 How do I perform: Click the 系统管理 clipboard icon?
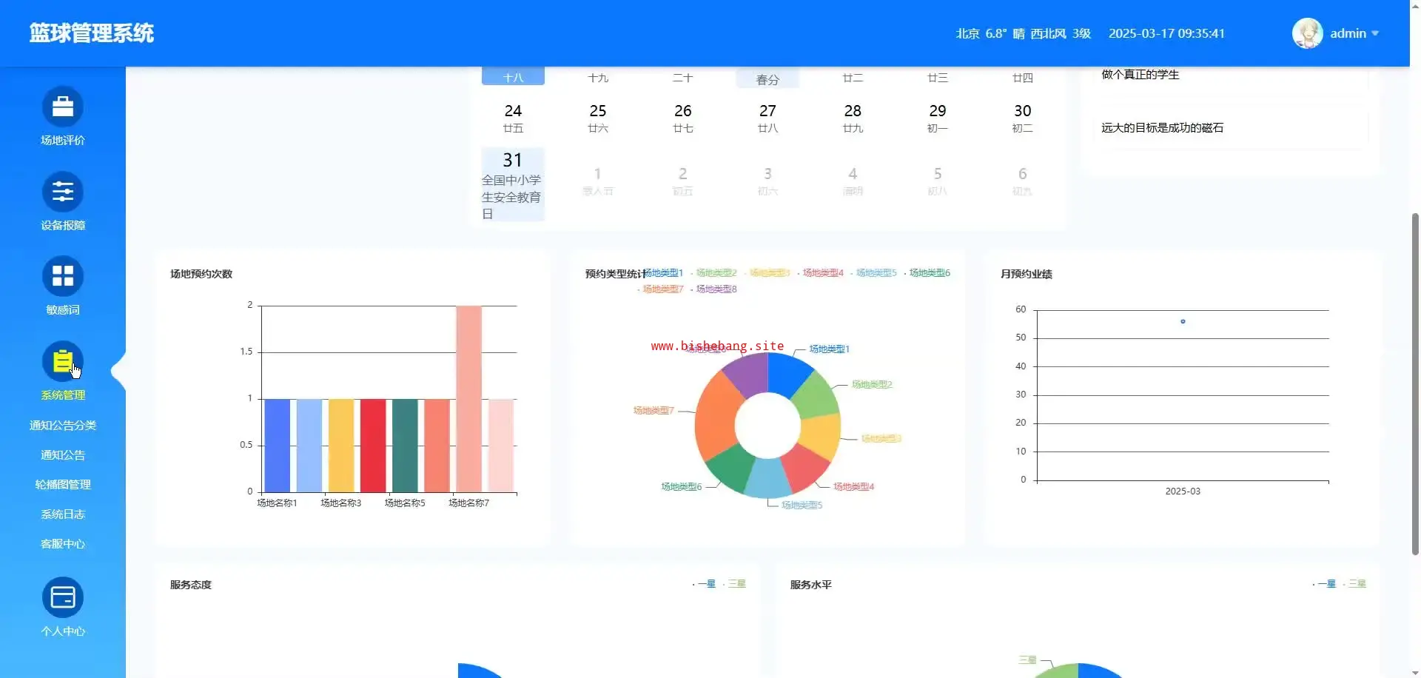click(x=63, y=362)
